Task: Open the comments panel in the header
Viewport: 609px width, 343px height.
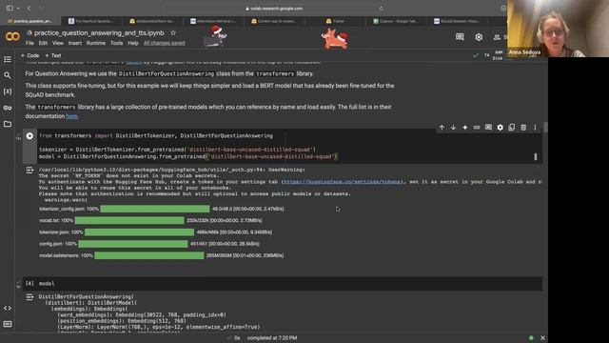Action: click(460, 37)
